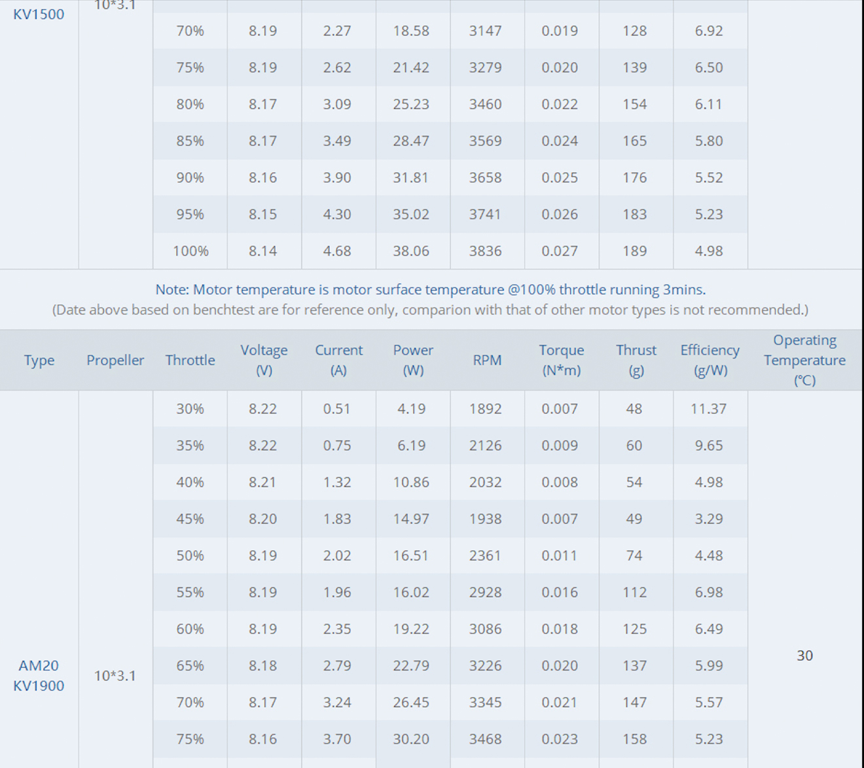Click the Type column header
This screenshot has height=768, width=864.
[39, 360]
